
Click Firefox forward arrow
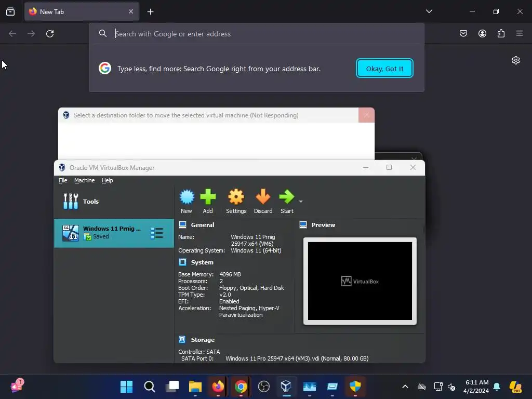31,34
